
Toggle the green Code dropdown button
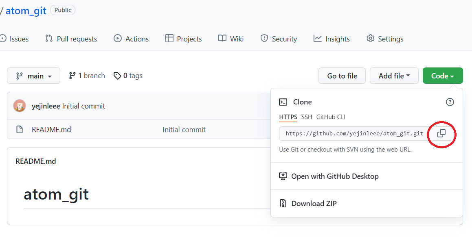(x=443, y=76)
